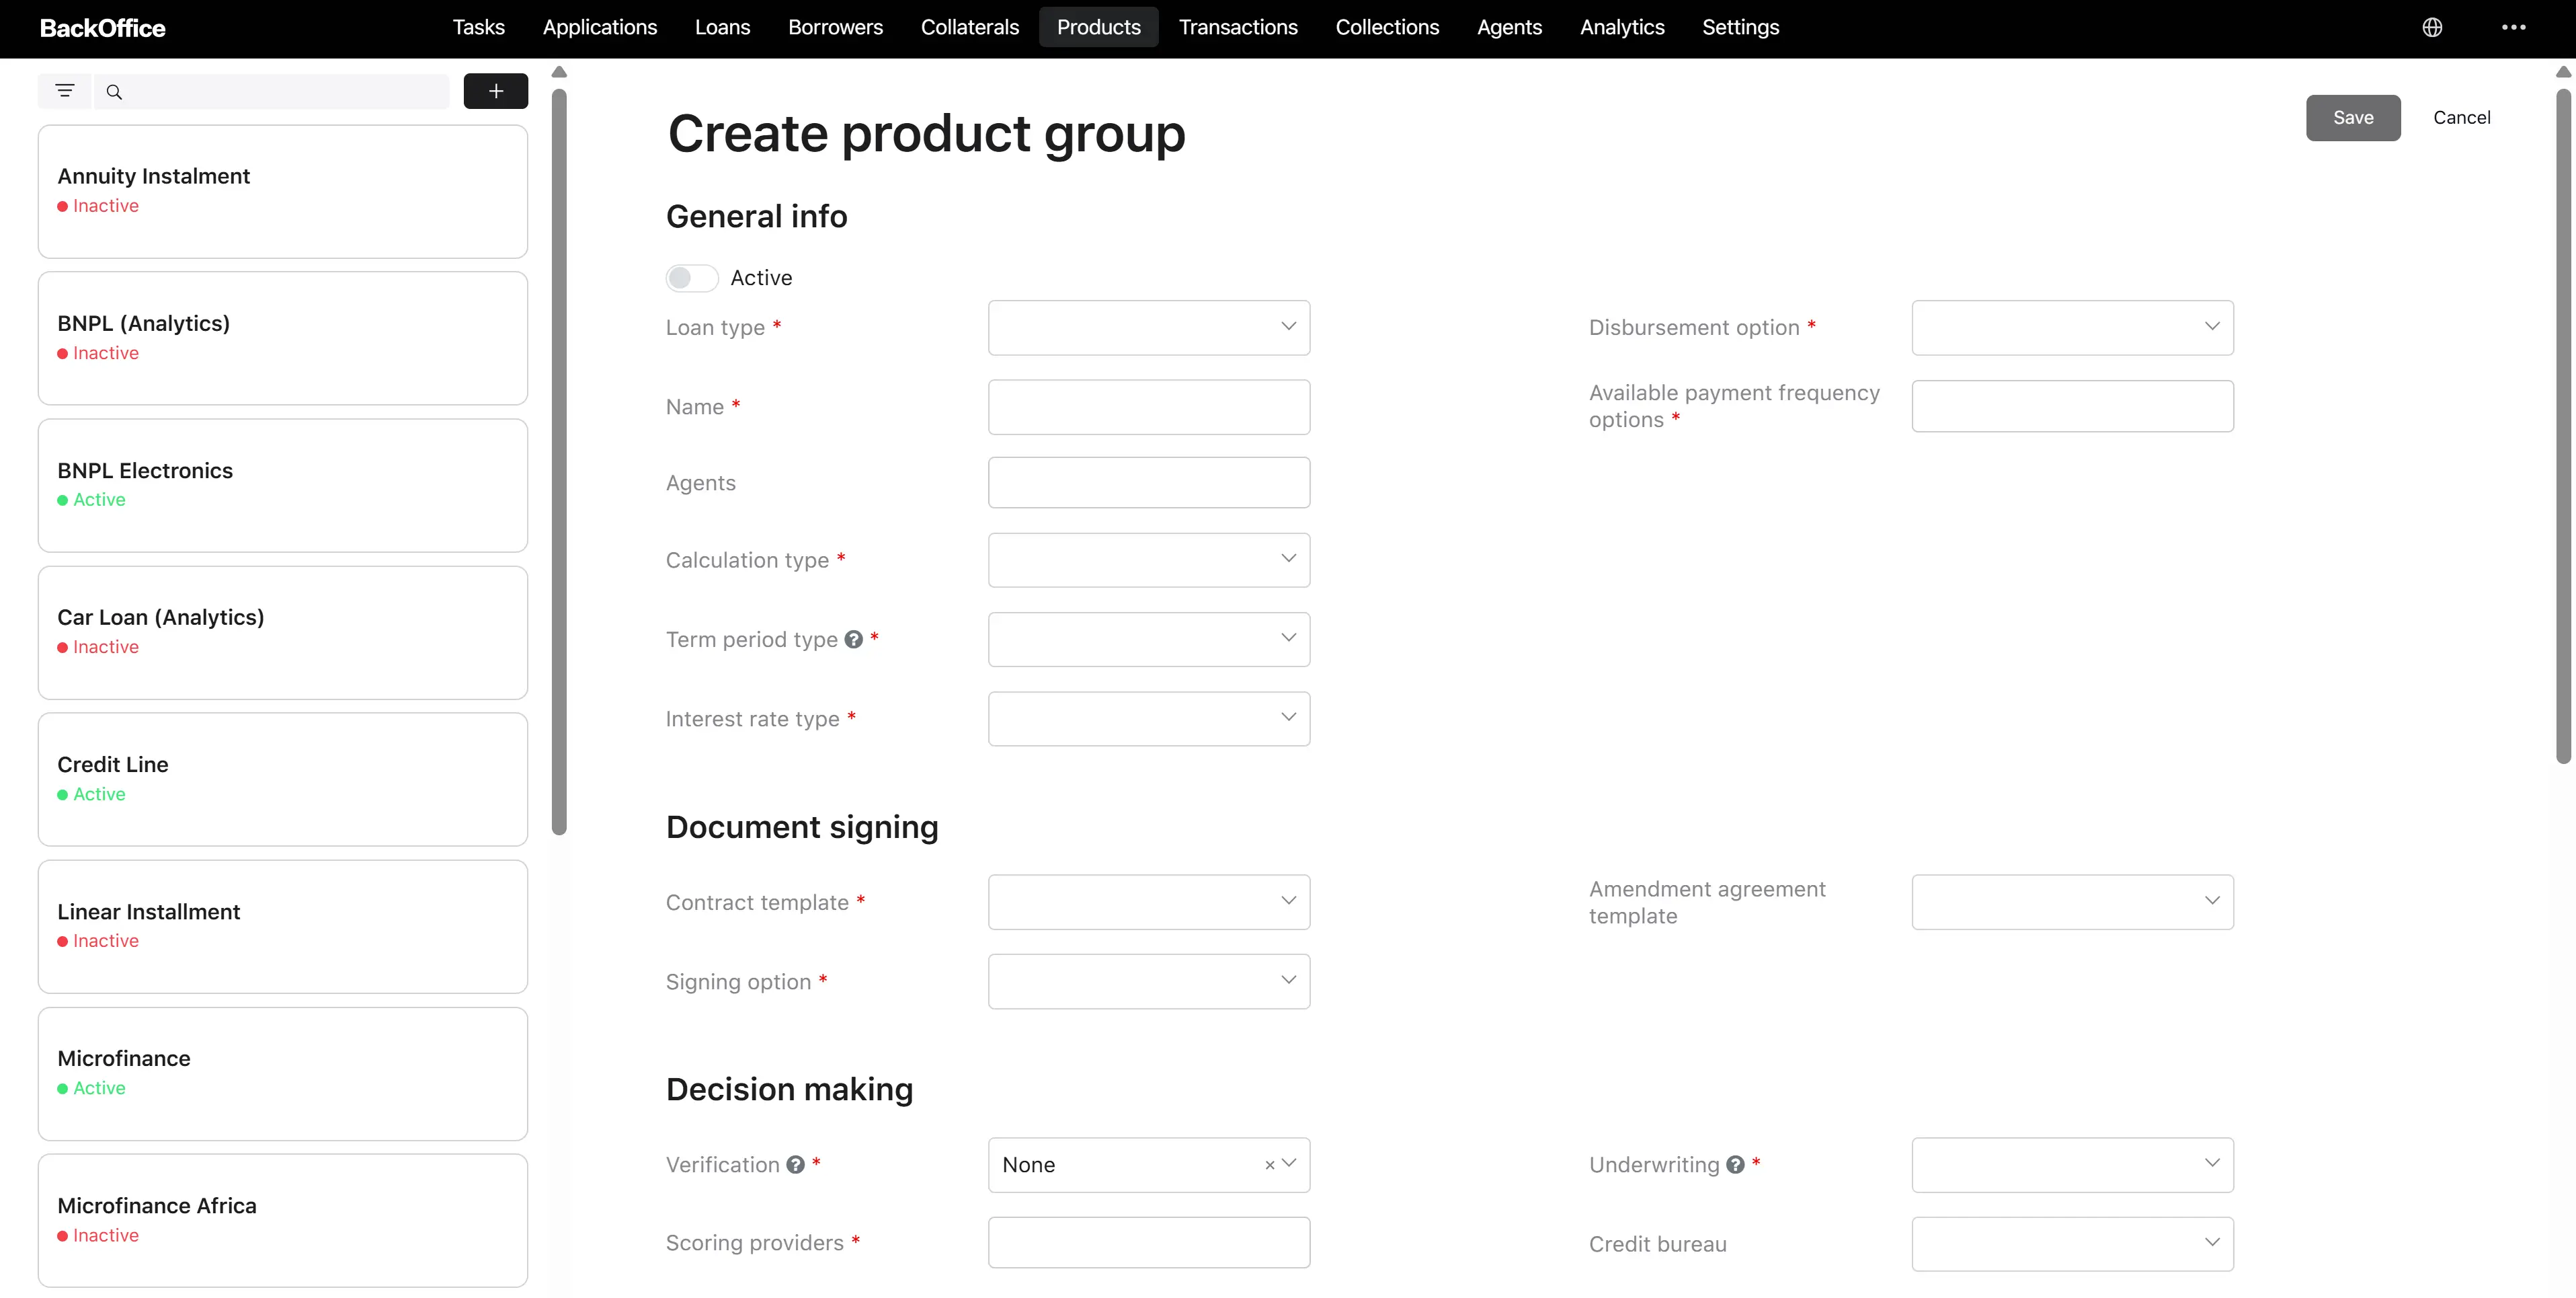Open the Agents menu item
Viewport: 2576px width, 1298px height.
1509,27
